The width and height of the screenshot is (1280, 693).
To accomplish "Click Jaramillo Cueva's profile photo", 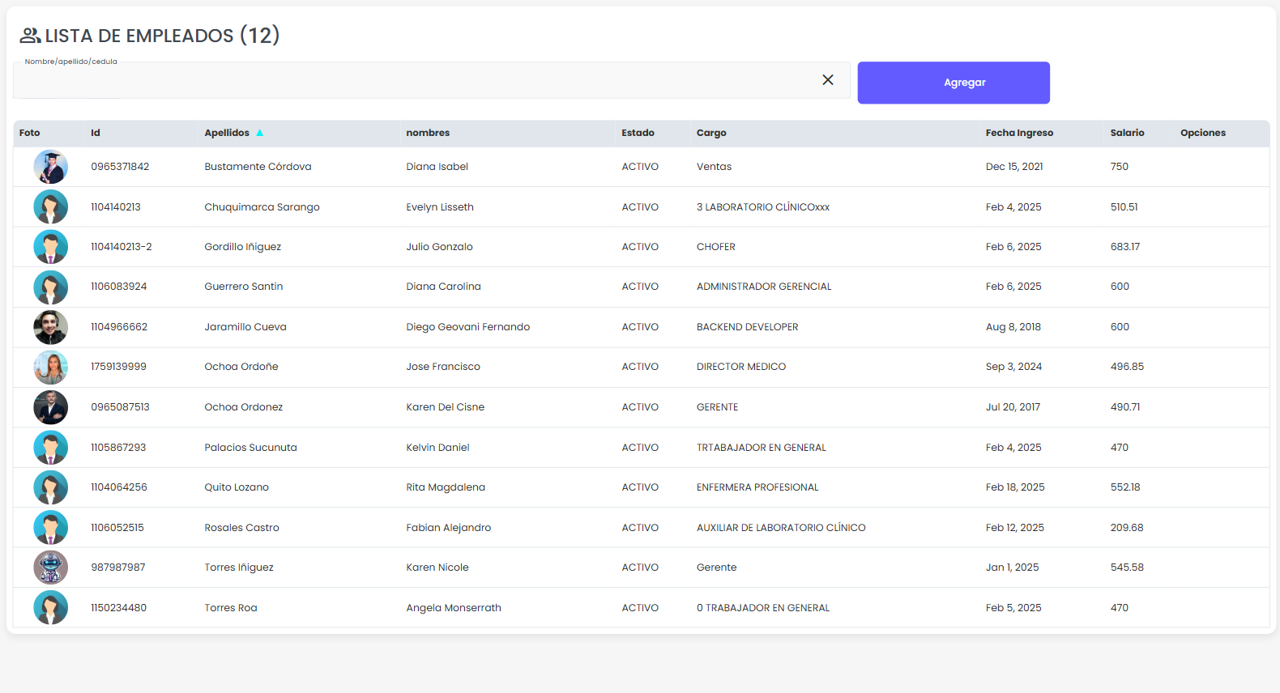I will pos(50,327).
